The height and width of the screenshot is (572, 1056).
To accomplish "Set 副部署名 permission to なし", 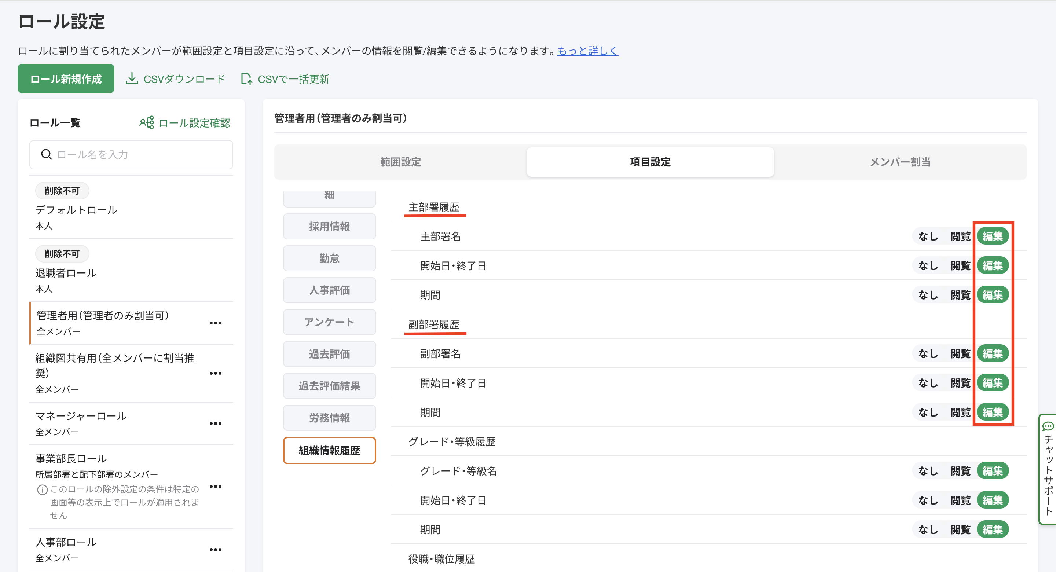I will pos(928,353).
